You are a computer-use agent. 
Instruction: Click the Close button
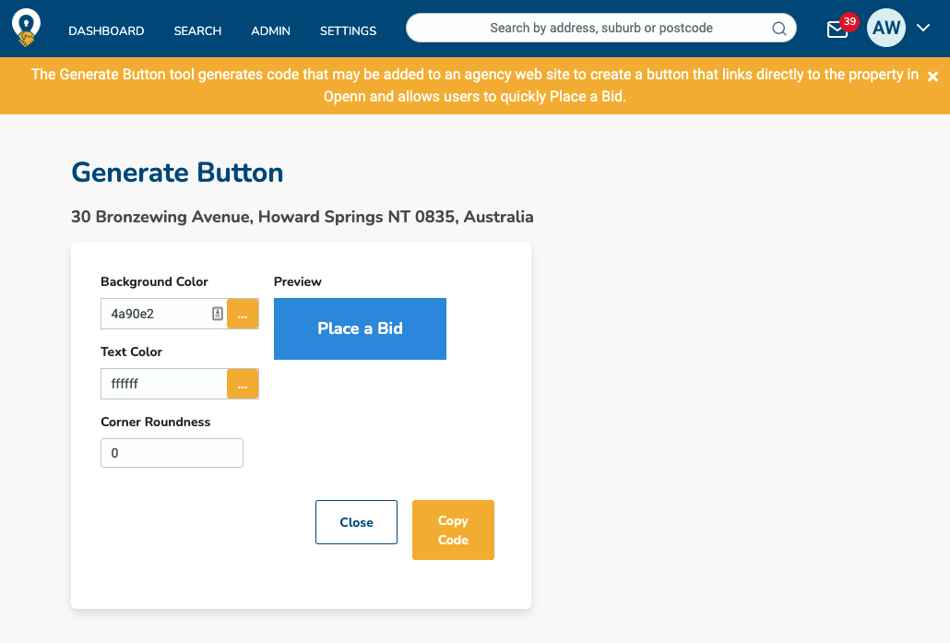(356, 522)
